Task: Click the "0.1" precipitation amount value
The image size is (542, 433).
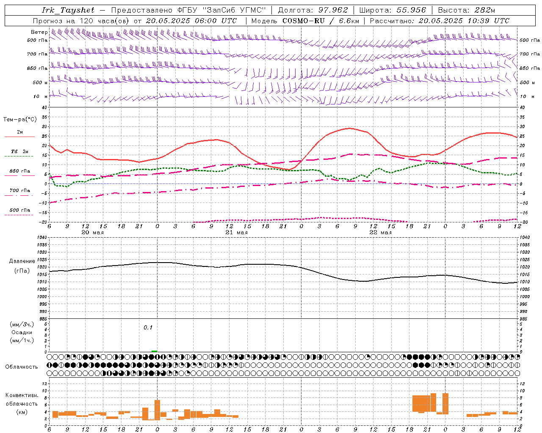Action: click(148, 327)
